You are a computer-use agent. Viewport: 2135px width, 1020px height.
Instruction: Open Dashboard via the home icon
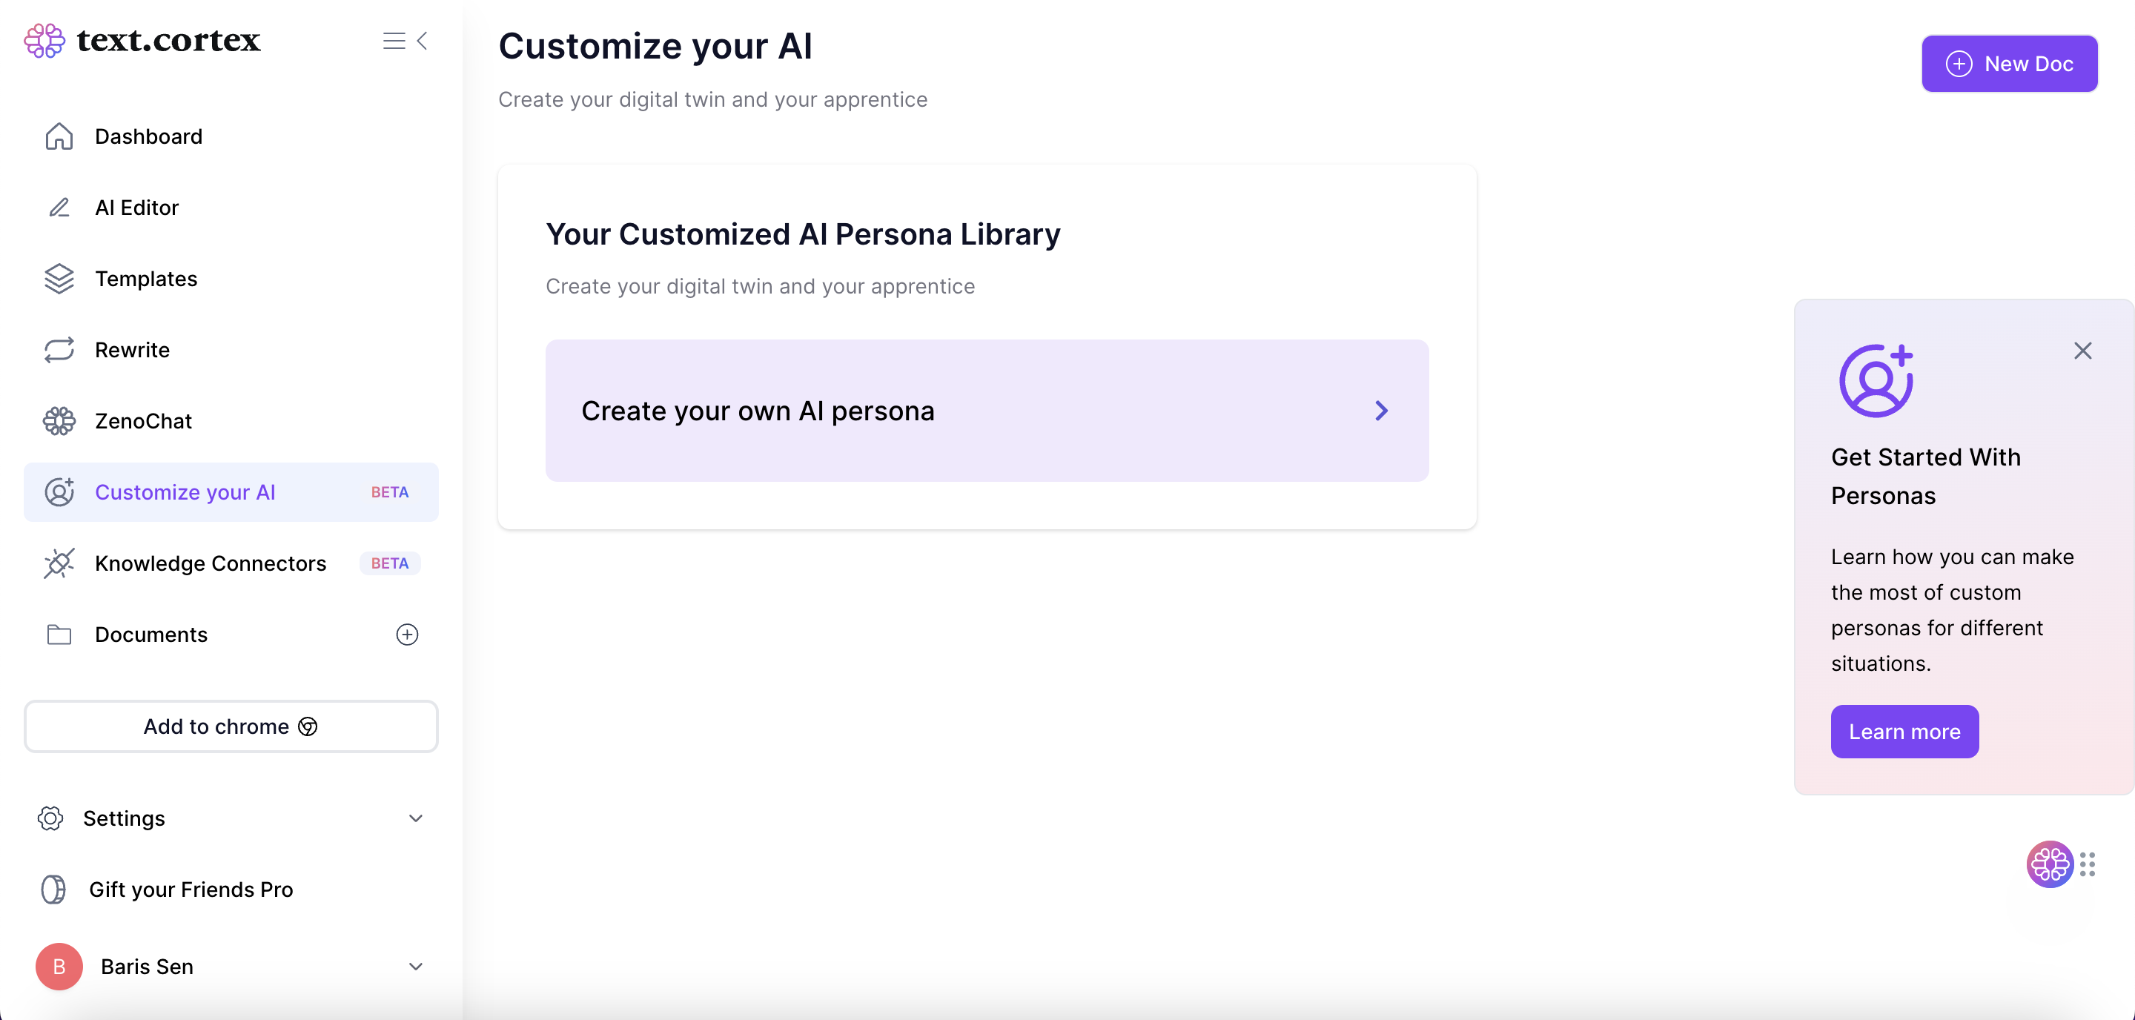59,136
